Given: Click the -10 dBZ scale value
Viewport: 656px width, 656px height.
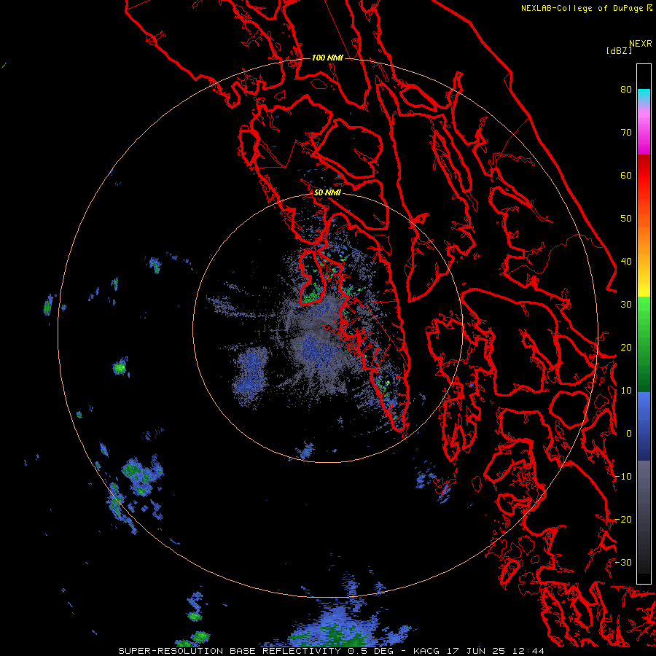Looking at the screenshot, I should [x=623, y=477].
